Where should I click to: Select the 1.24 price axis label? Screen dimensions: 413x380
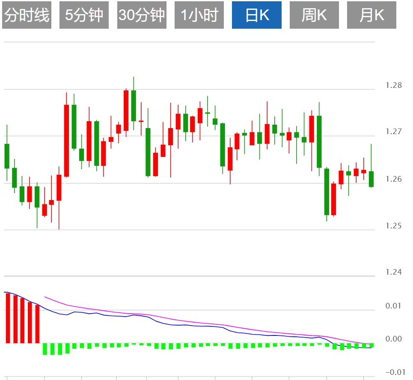click(x=393, y=272)
